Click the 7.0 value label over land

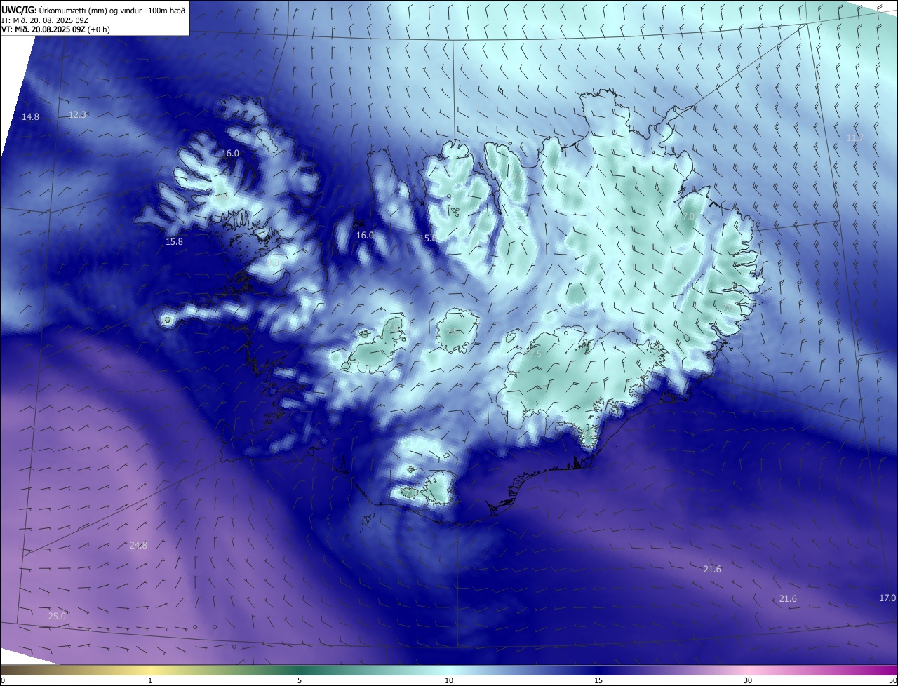688,217
